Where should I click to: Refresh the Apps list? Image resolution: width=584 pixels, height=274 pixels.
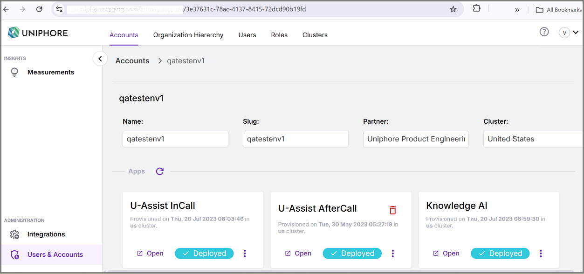click(x=160, y=171)
